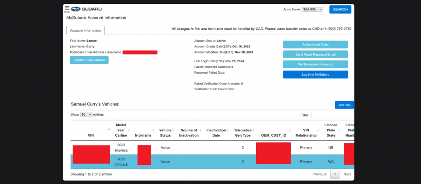Click the NE license plate state cell
The height and width of the screenshot is (184, 421).
[x=331, y=148]
